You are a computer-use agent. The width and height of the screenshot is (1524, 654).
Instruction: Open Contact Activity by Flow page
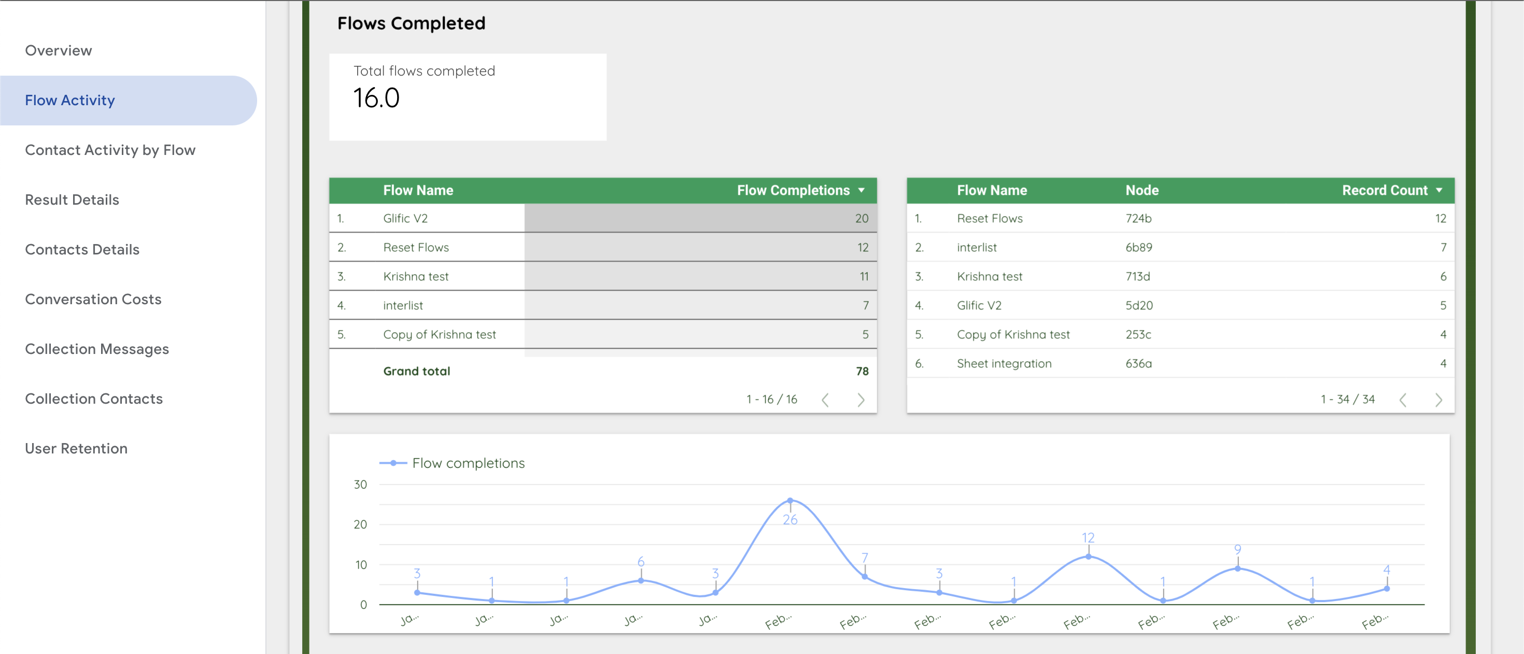(110, 150)
